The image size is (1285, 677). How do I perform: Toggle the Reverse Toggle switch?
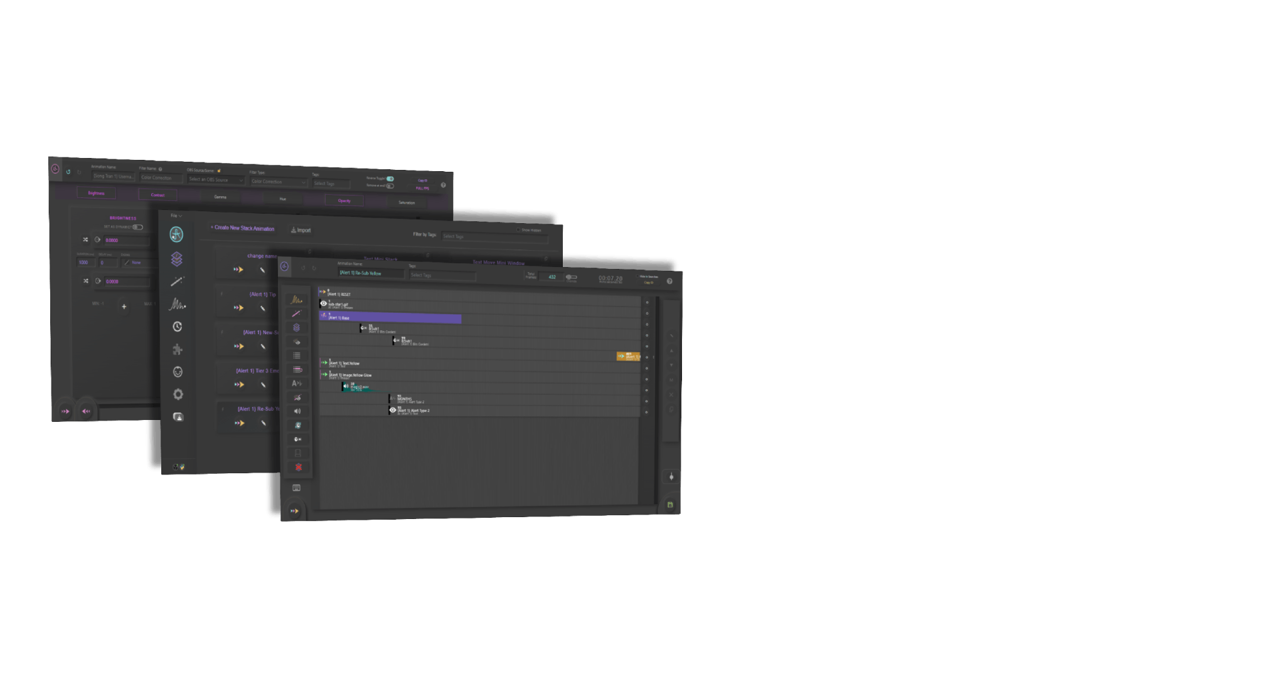[390, 179]
